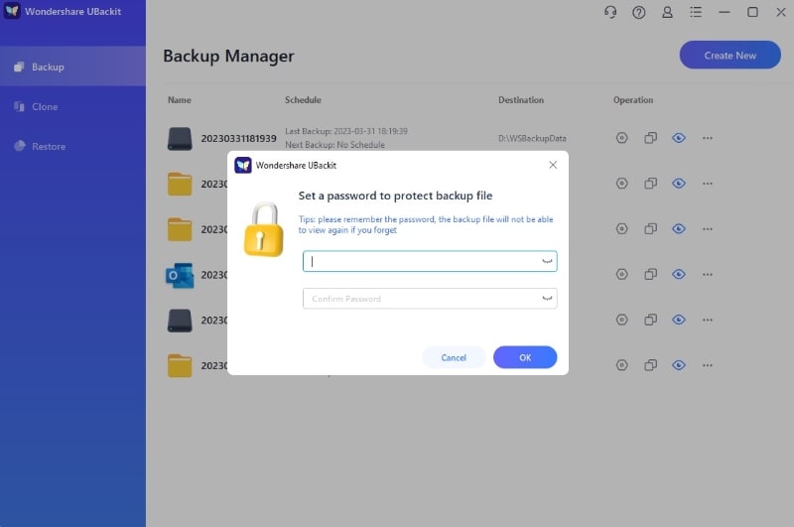Click the eye view icon in Outlook row
Viewport: 794px width, 527px height.
point(679,274)
